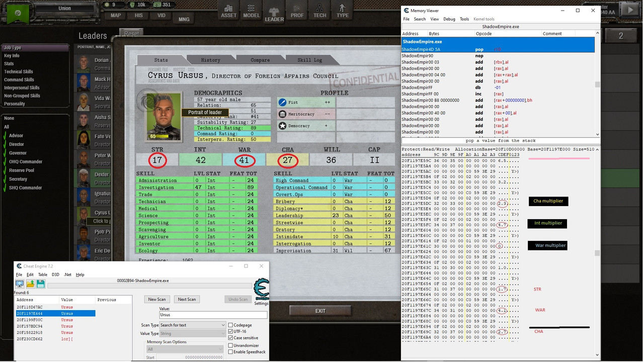644x362 pixels.
Task: Open Memory Viewer Debug menu
Action: 449,19
